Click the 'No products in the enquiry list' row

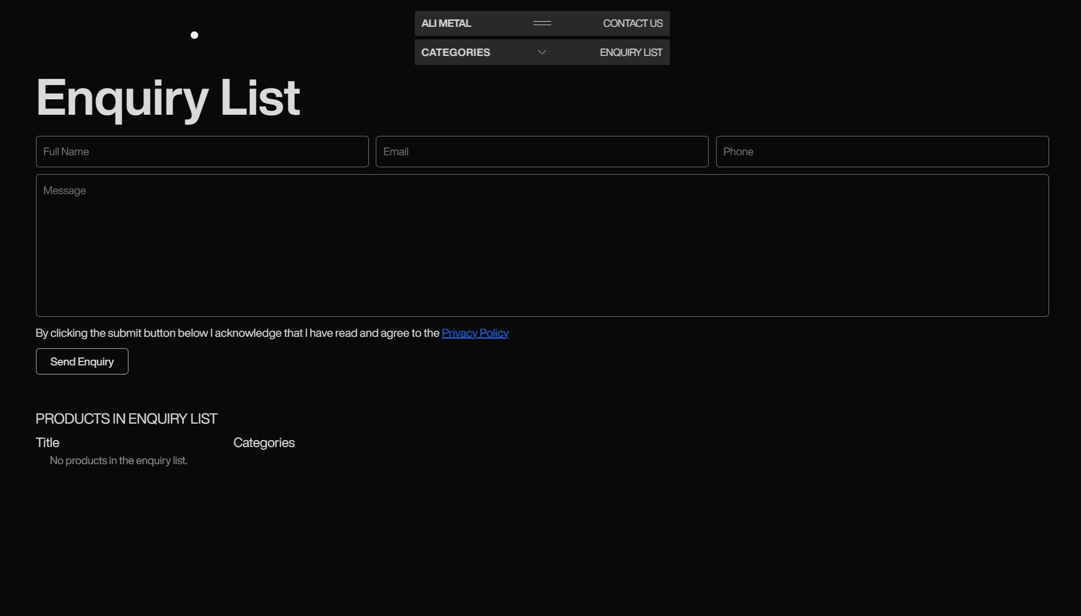118,461
